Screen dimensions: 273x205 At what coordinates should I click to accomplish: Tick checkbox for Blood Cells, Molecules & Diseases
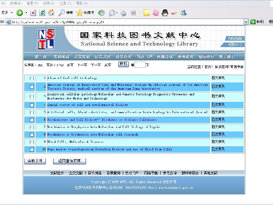32,142
